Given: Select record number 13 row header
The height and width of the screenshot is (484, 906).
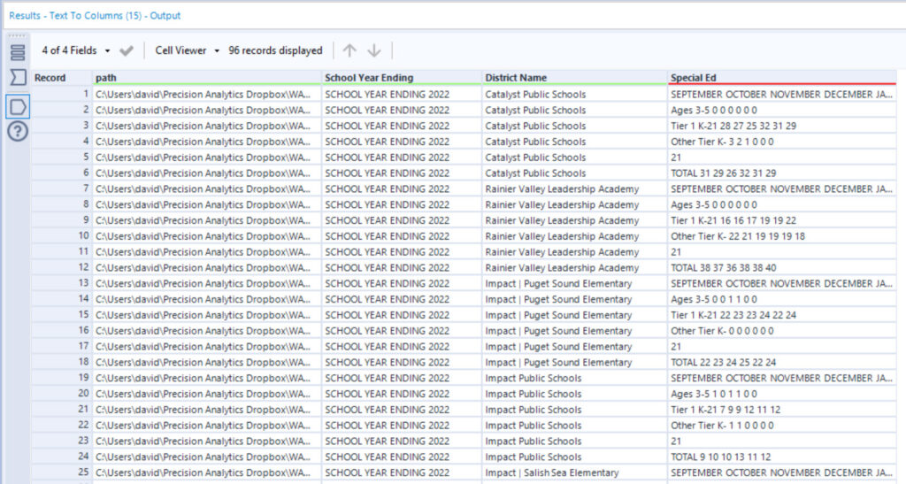Looking at the screenshot, I should (62, 283).
